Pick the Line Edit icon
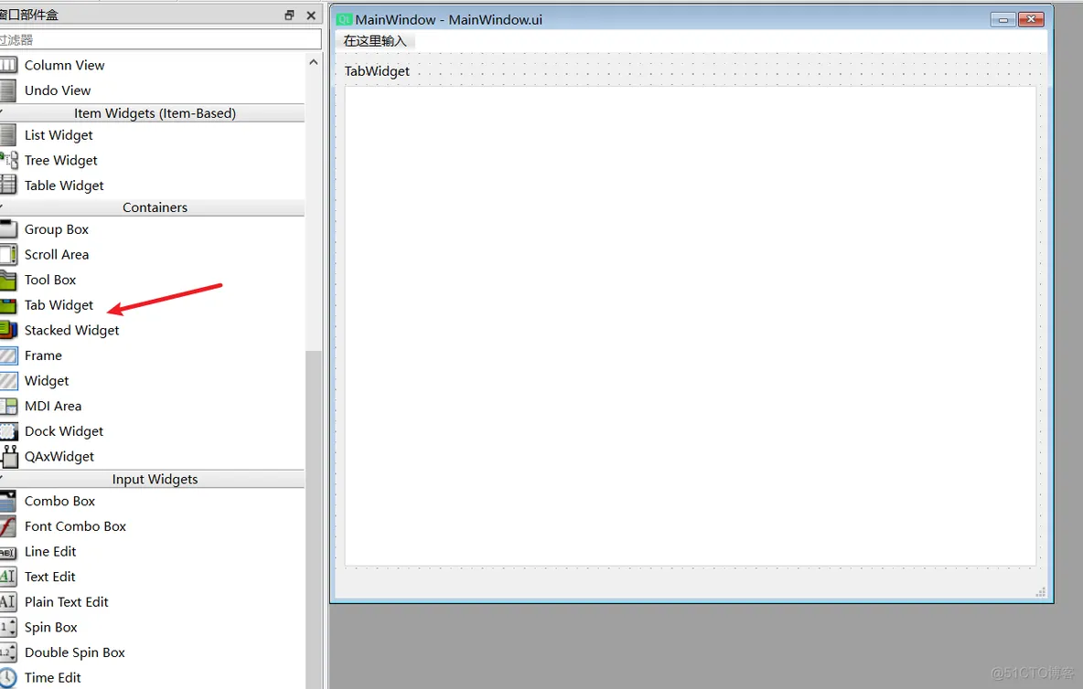Viewport: 1083px width, 689px height. pyautogui.click(x=8, y=552)
